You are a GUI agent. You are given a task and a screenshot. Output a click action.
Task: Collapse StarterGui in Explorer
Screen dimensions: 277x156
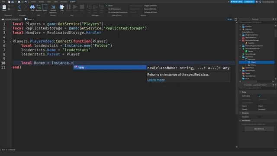[x=240, y=57]
